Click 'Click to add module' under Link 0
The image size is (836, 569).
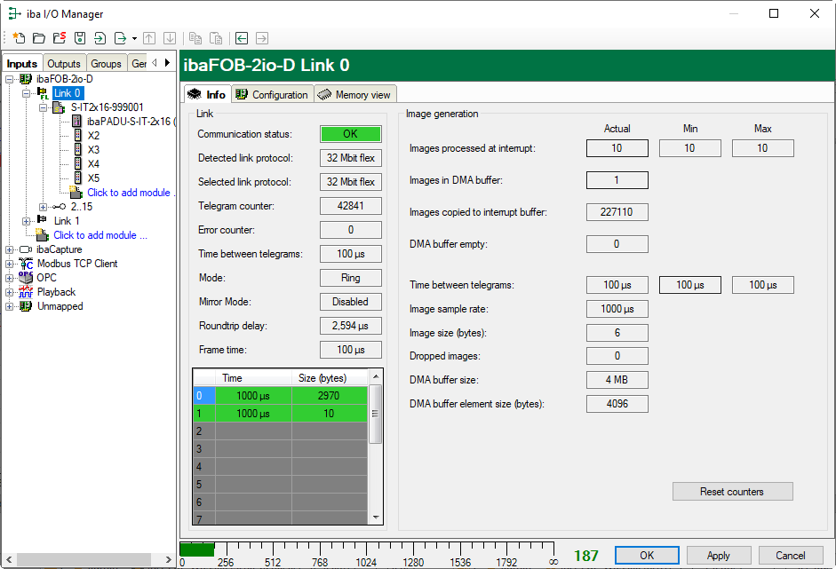coord(130,193)
